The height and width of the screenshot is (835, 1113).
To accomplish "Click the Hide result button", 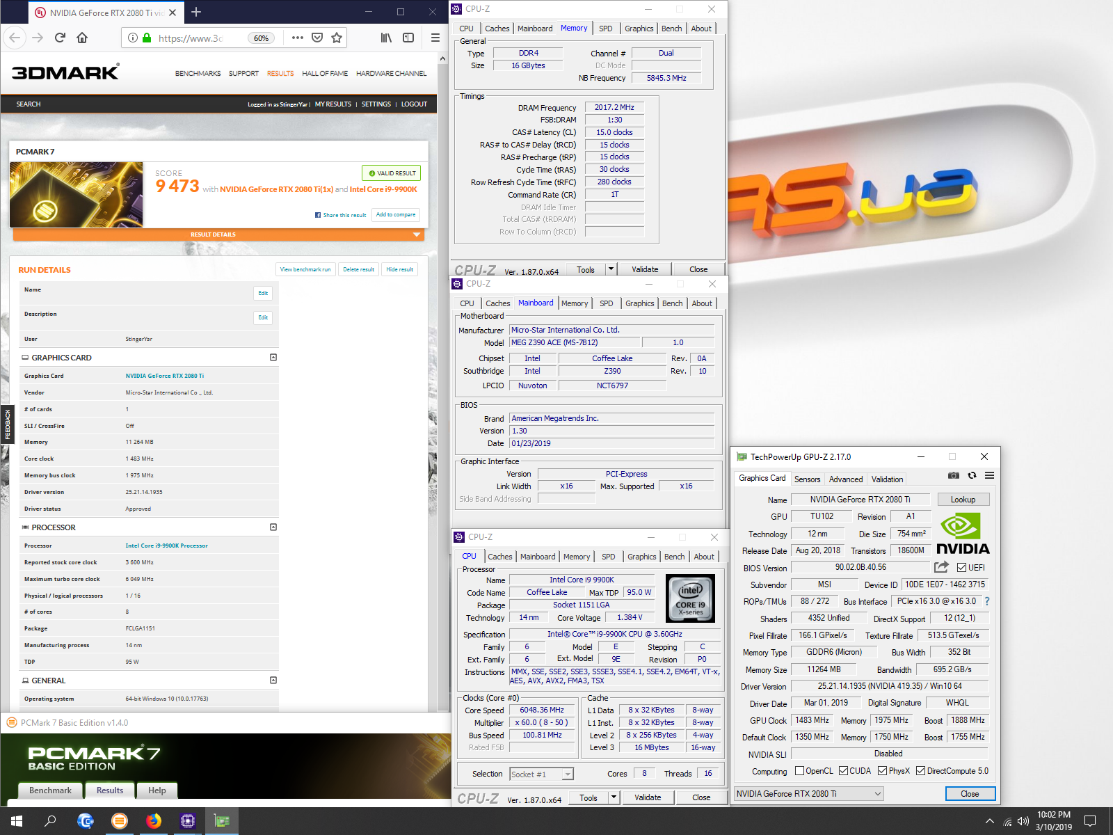I will click(x=399, y=269).
